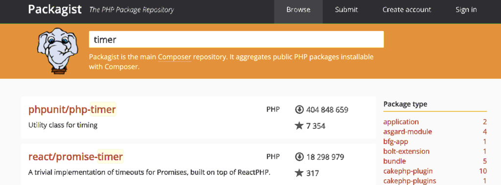Filter by bfg-app package type

tap(395, 142)
